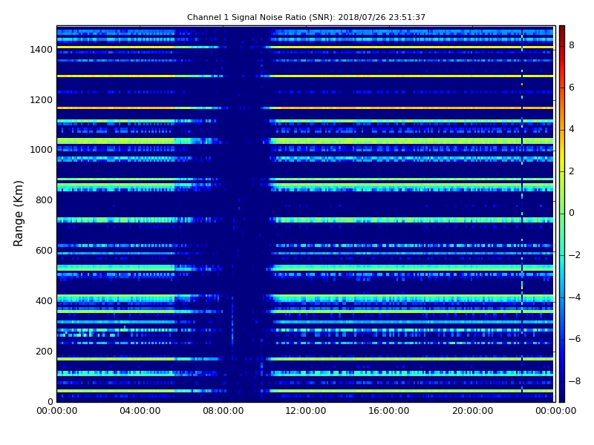Image resolution: width=594 pixels, height=445 pixels.
Task: Click the x-axis tick label 12:00:00
Action: tap(306, 411)
